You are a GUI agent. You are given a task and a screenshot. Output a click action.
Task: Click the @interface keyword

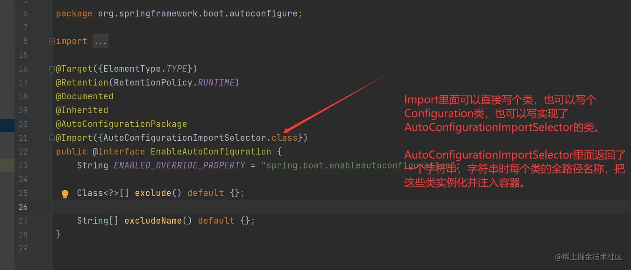(x=119, y=151)
